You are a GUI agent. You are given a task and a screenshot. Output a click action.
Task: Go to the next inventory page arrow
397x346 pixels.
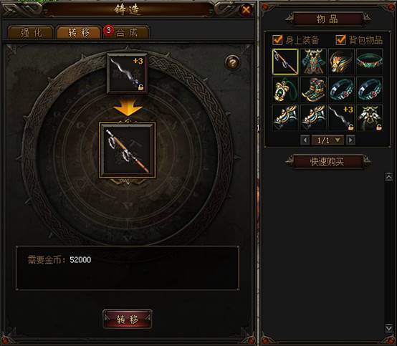click(350, 140)
